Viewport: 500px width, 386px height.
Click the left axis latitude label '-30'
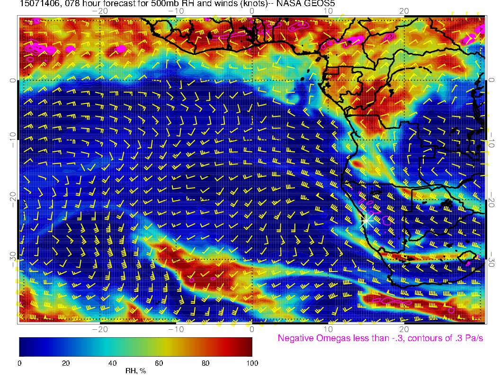tap(12, 259)
